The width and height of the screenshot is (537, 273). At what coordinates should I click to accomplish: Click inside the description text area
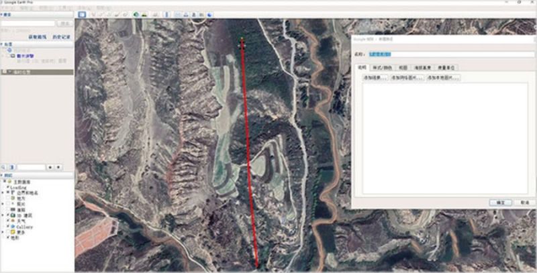tap(445, 138)
